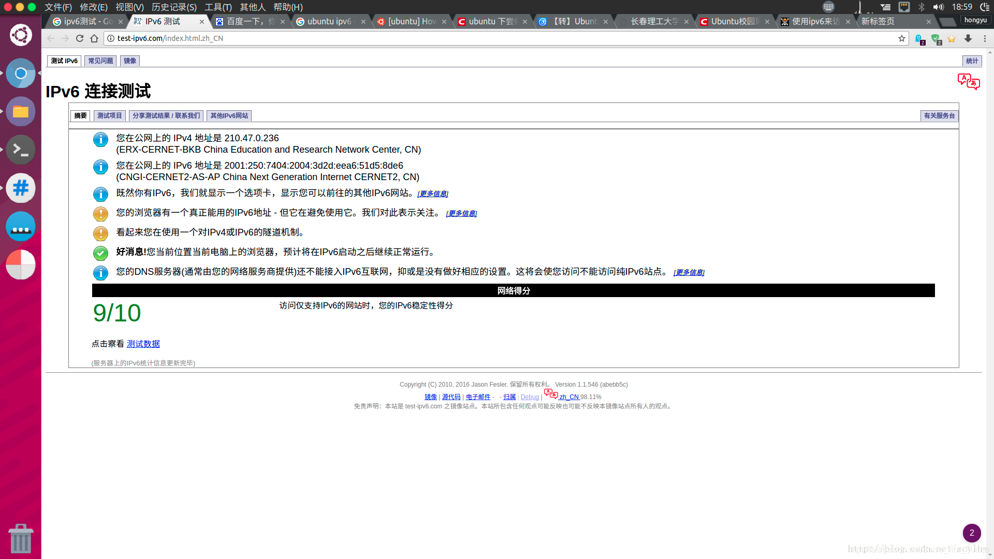
Task: Open the 常见问题 tab
Action: point(100,61)
